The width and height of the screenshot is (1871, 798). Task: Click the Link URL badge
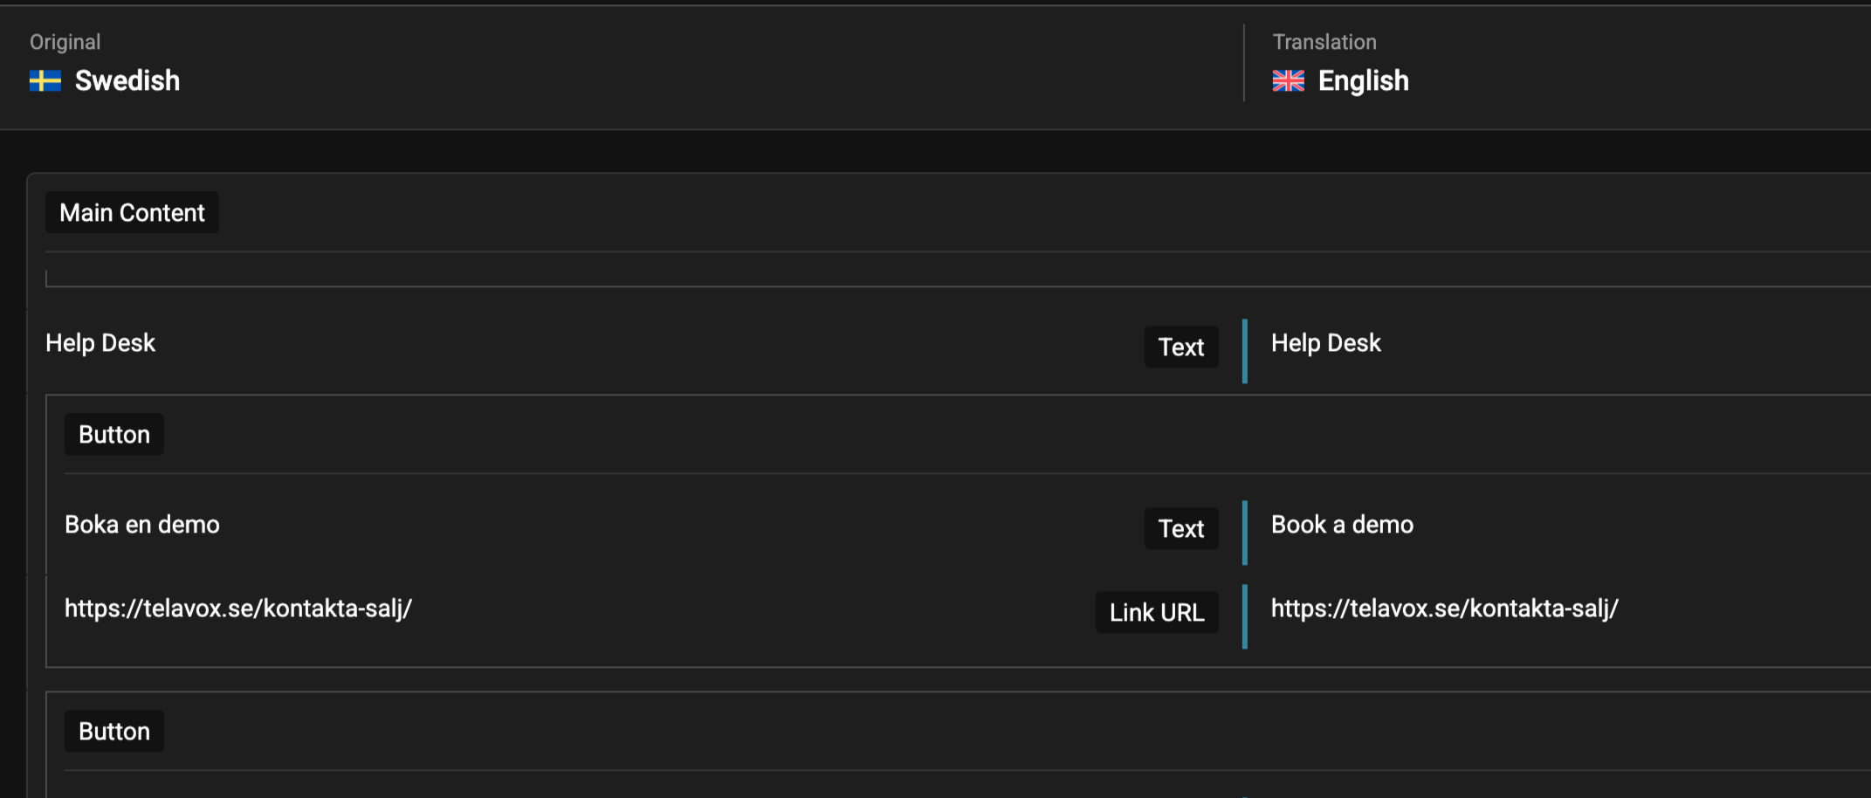click(1156, 613)
